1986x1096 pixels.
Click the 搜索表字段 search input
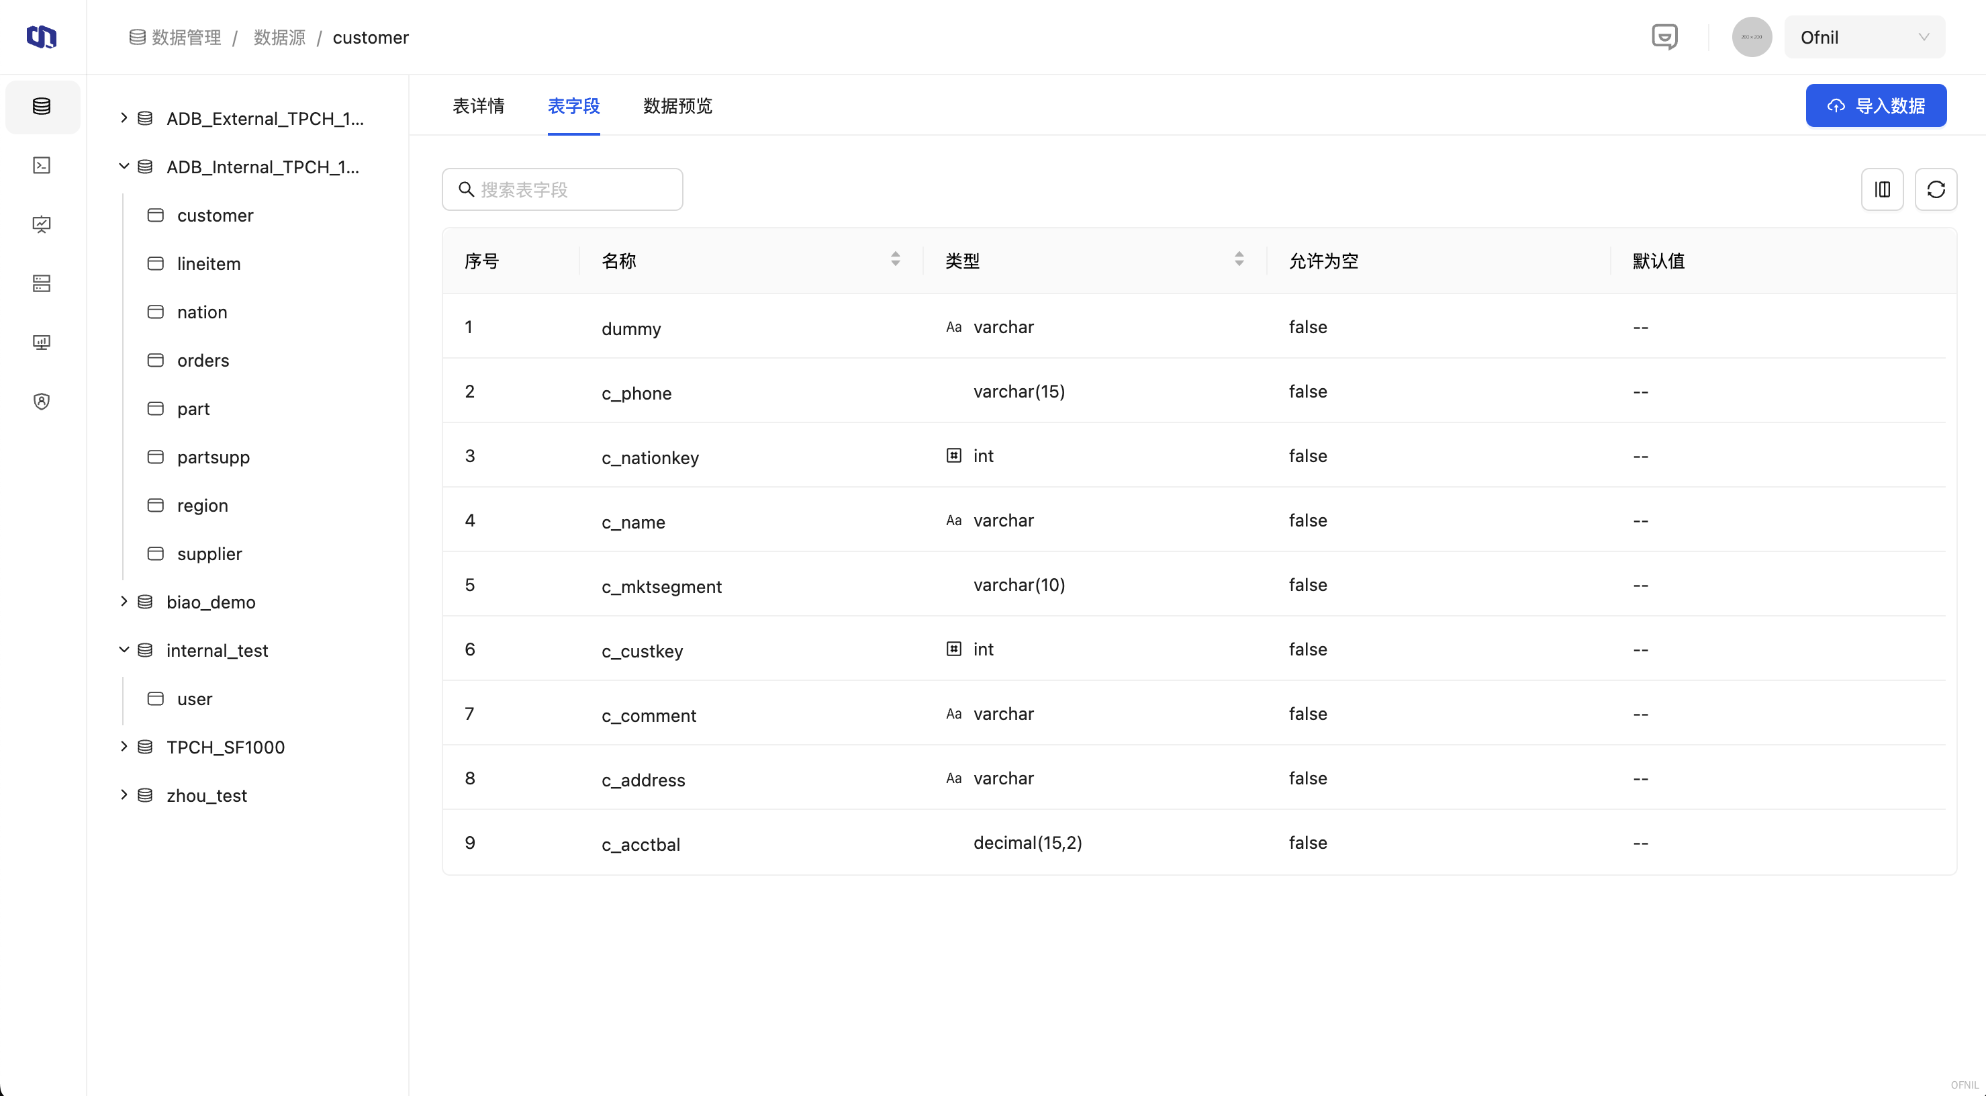[562, 189]
